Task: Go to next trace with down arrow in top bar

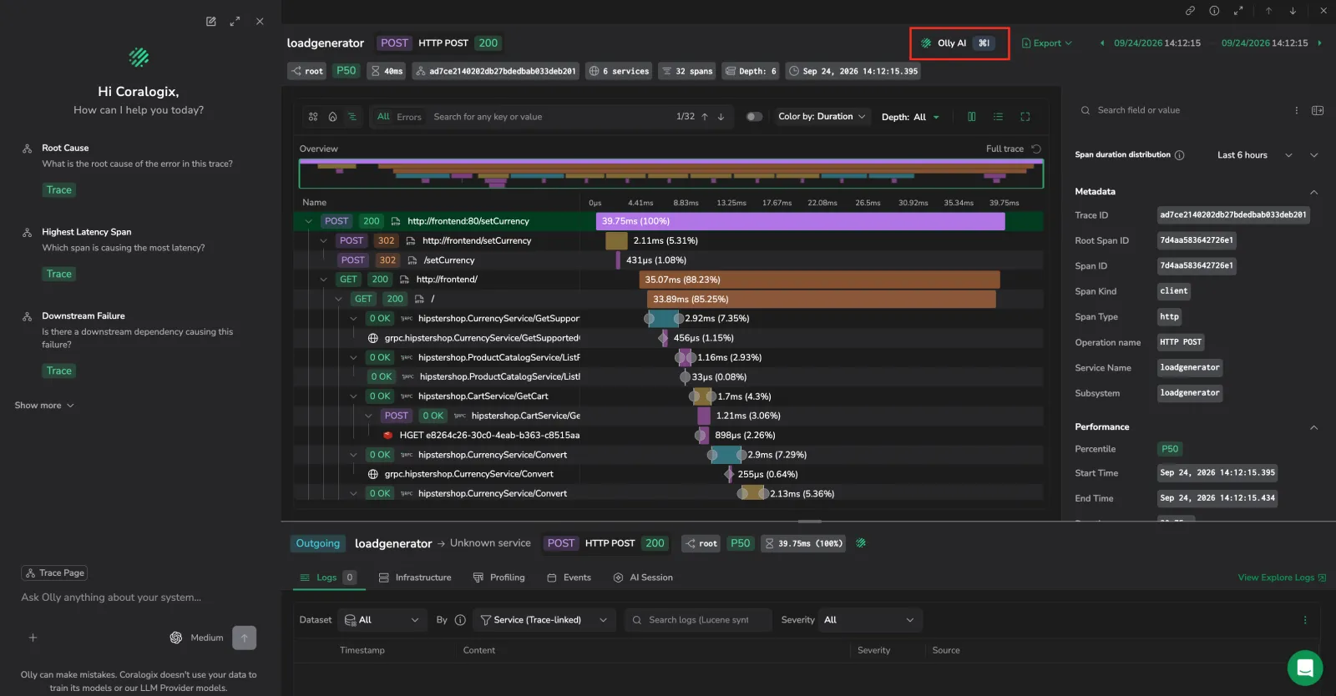Action: click(x=1293, y=11)
